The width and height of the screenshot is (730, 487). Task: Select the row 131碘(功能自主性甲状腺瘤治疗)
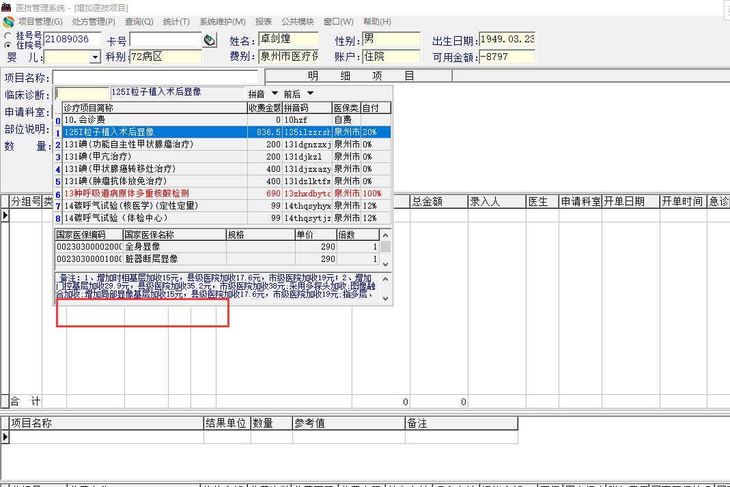point(226,144)
